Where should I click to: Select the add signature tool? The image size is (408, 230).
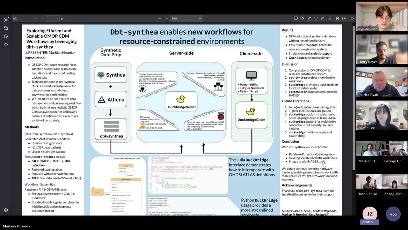[x=302, y=19]
